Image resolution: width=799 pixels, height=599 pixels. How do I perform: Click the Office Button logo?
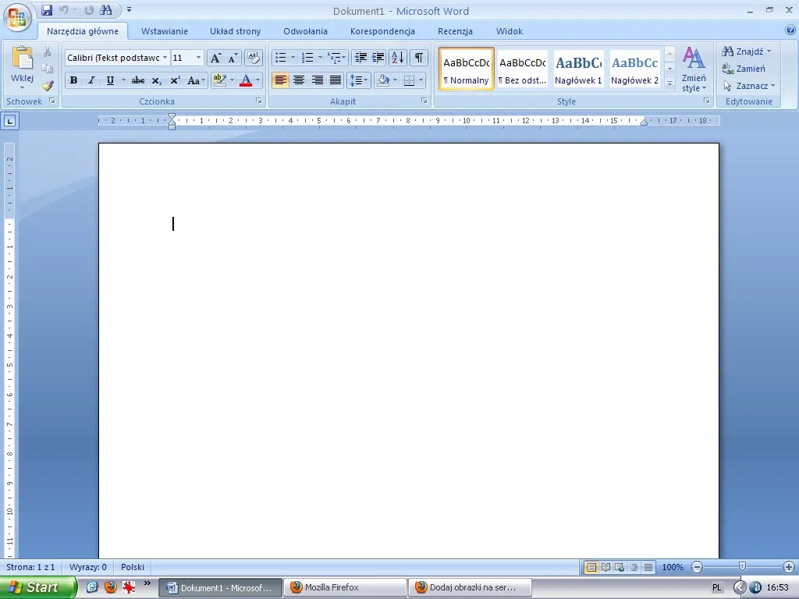pyautogui.click(x=17, y=17)
